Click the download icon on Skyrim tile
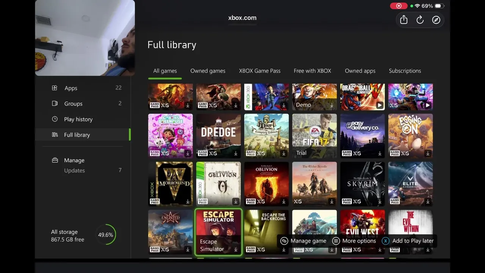This screenshot has width=485, height=273. [380, 202]
